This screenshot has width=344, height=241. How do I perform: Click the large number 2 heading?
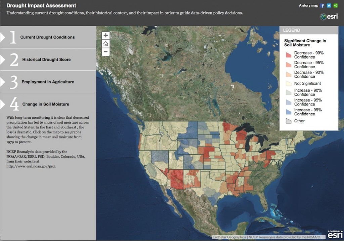click(x=14, y=60)
